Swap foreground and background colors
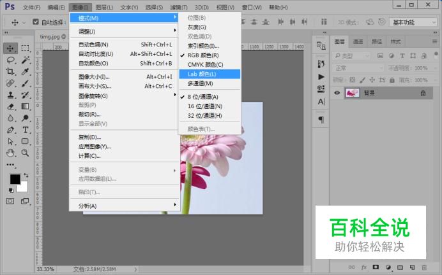Viewport: 442px width, 275px height. [26, 175]
